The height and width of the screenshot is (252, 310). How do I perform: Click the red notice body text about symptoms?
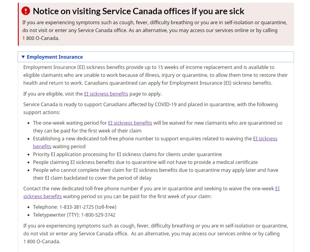point(154,26)
